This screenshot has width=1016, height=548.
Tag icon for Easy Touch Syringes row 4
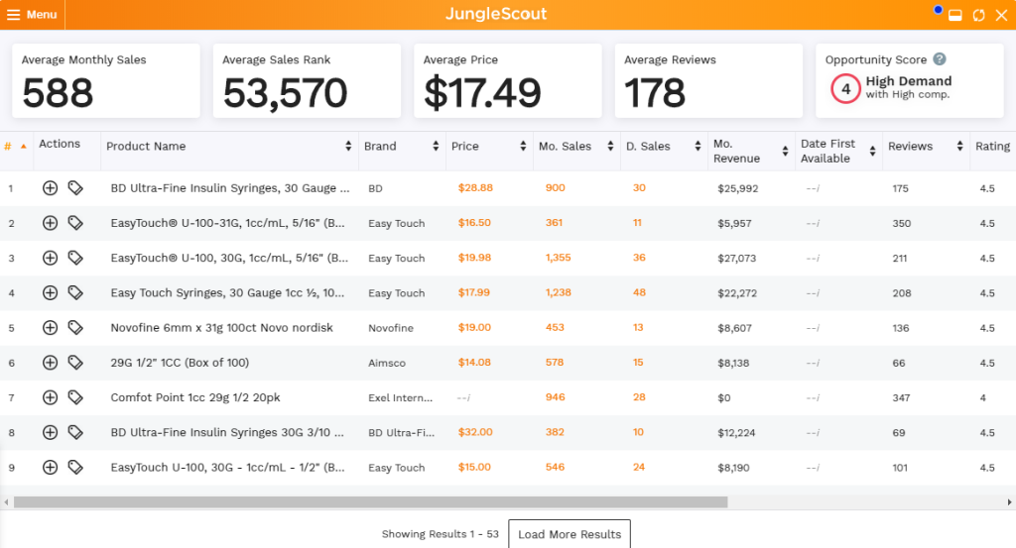tap(75, 293)
